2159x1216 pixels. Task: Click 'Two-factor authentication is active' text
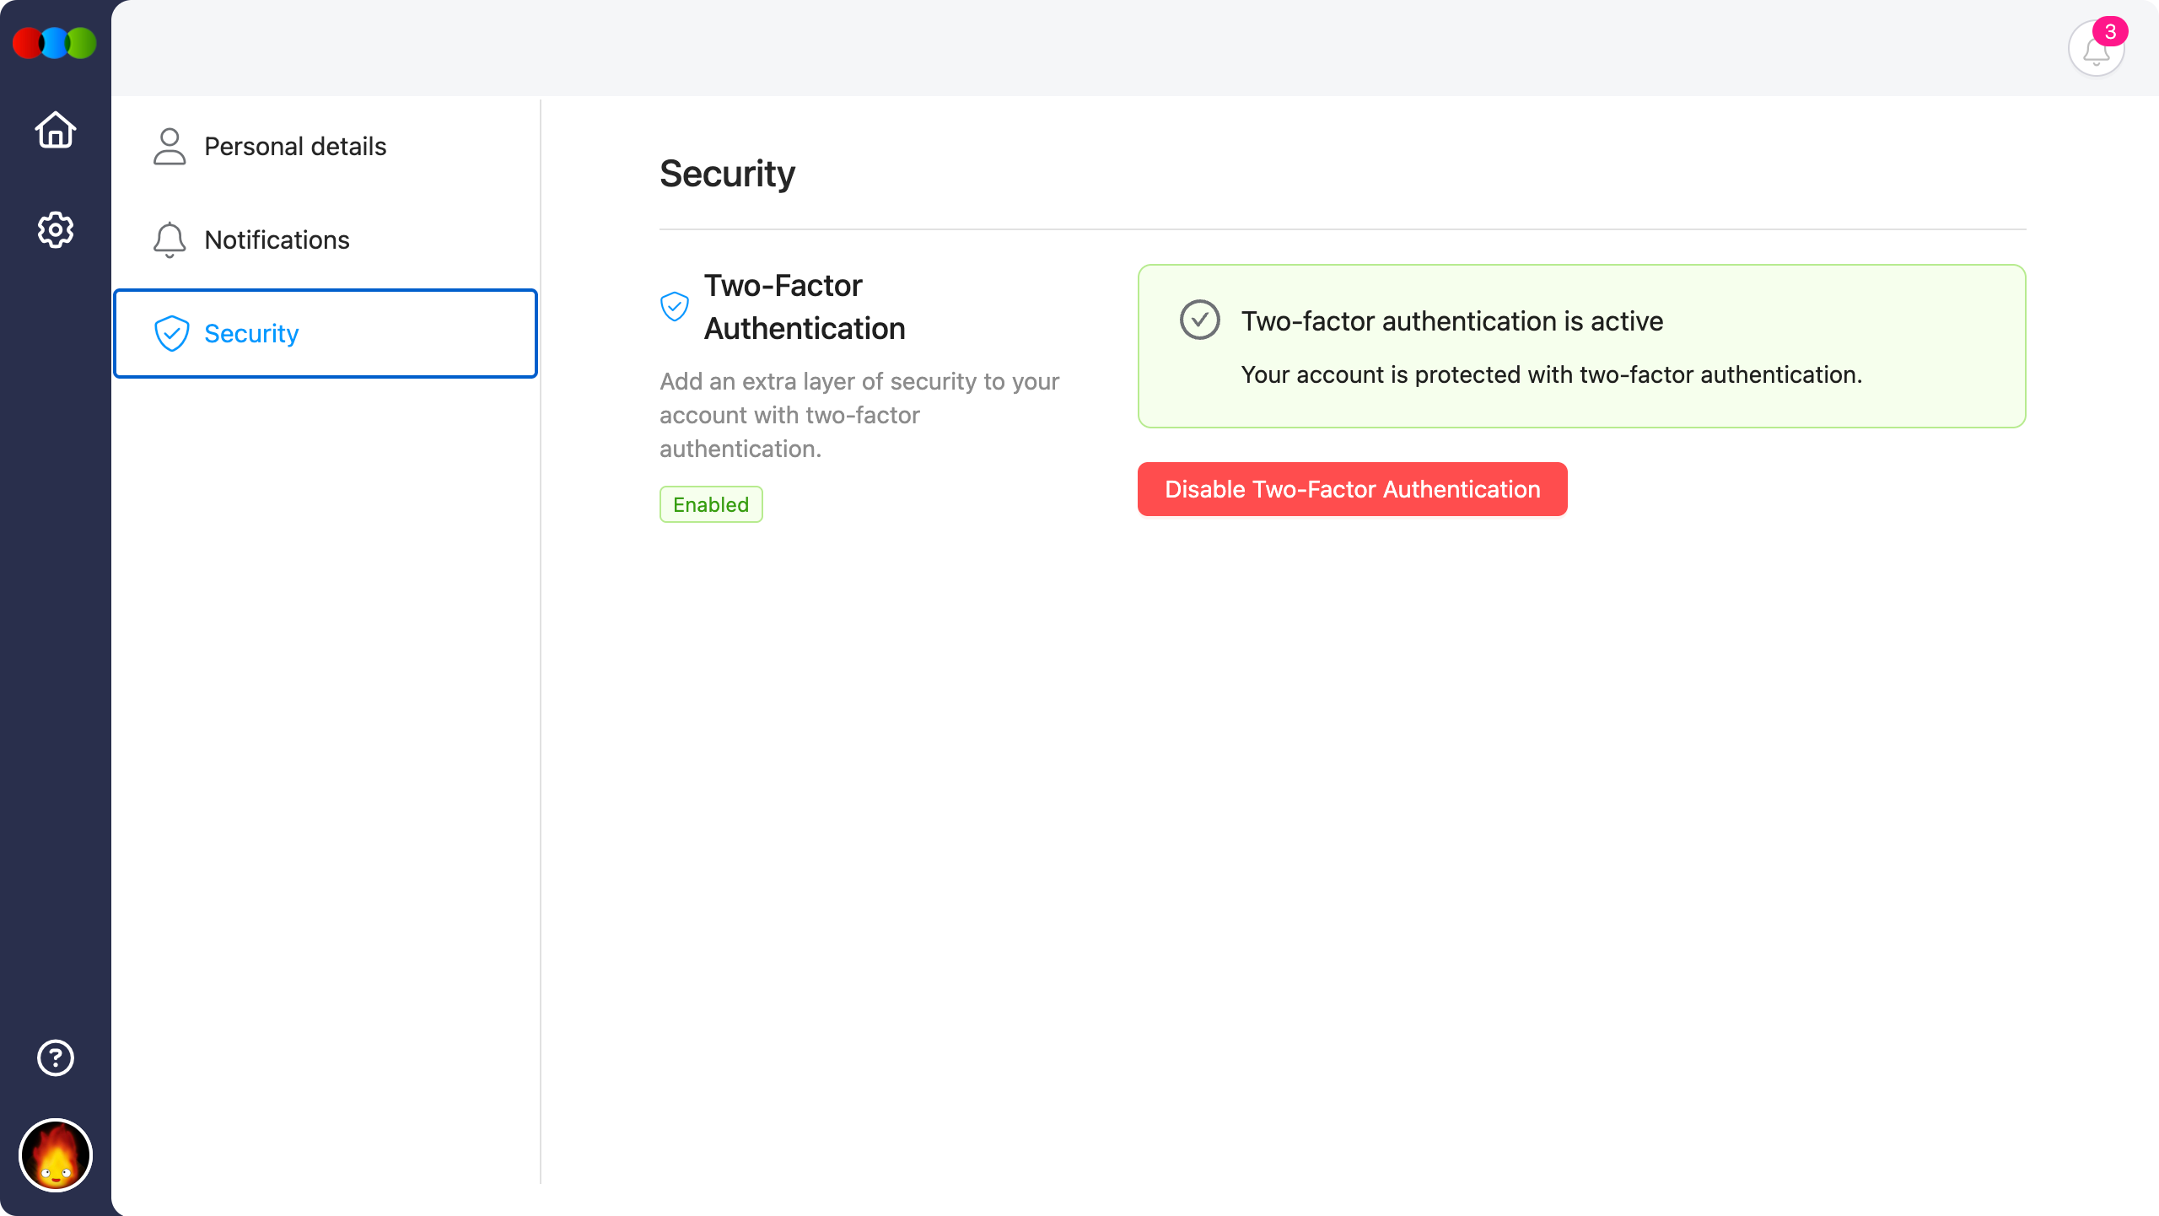[1452, 321]
